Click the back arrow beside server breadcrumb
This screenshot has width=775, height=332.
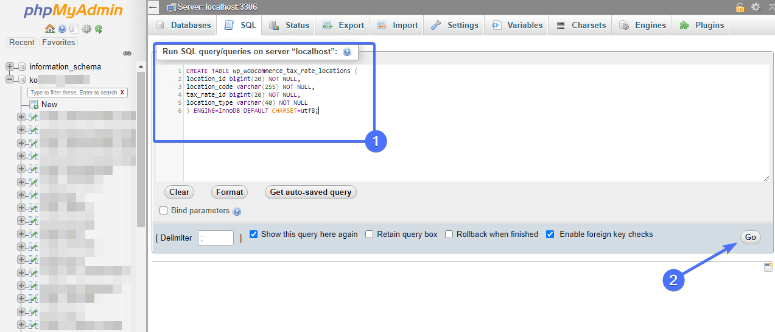click(x=153, y=7)
